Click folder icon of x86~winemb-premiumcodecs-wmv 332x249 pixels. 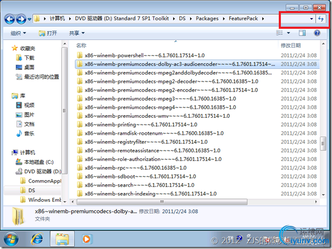click(x=79, y=116)
